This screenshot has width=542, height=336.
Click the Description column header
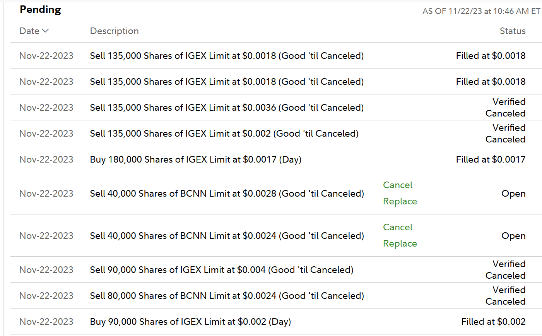coord(114,31)
